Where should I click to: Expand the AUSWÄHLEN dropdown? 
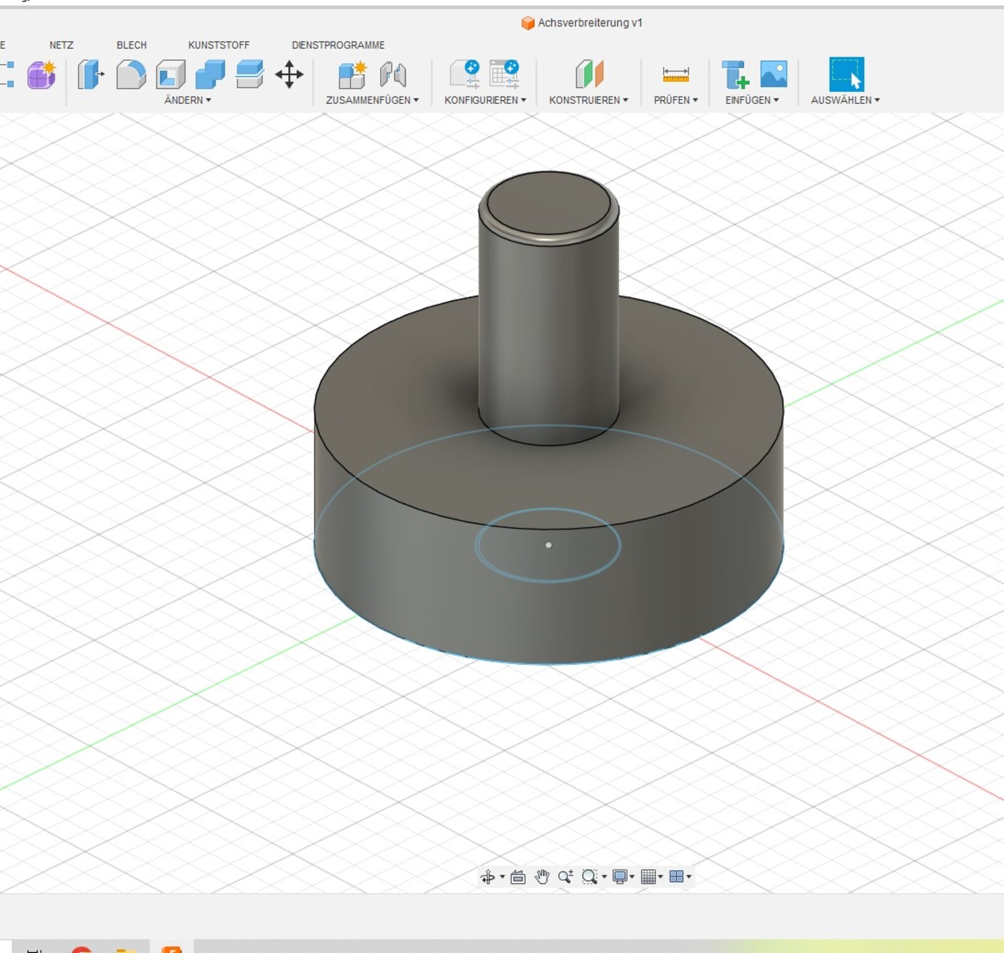[x=845, y=100]
